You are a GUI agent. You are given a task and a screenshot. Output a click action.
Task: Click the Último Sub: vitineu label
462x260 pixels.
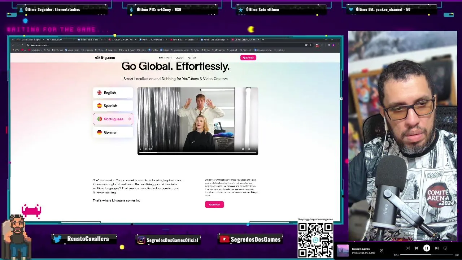[x=262, y=10]
